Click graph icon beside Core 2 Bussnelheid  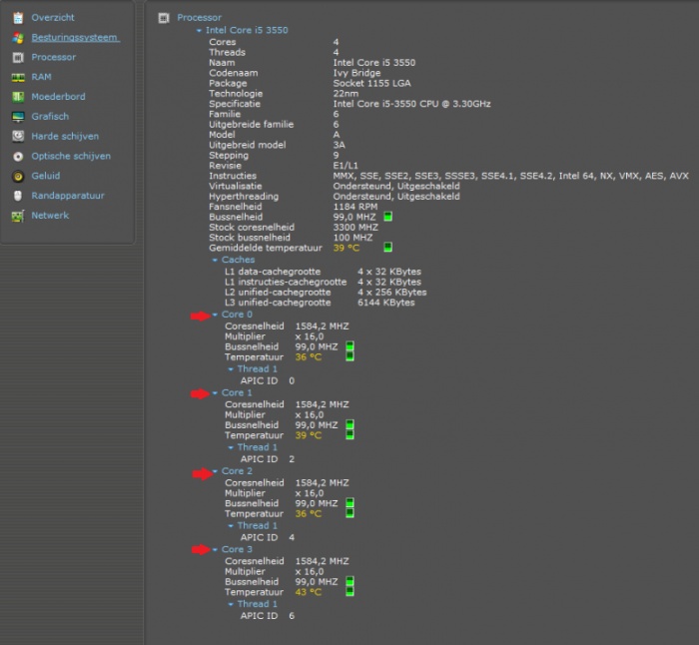pyautogui.click(x=349, y=503)
